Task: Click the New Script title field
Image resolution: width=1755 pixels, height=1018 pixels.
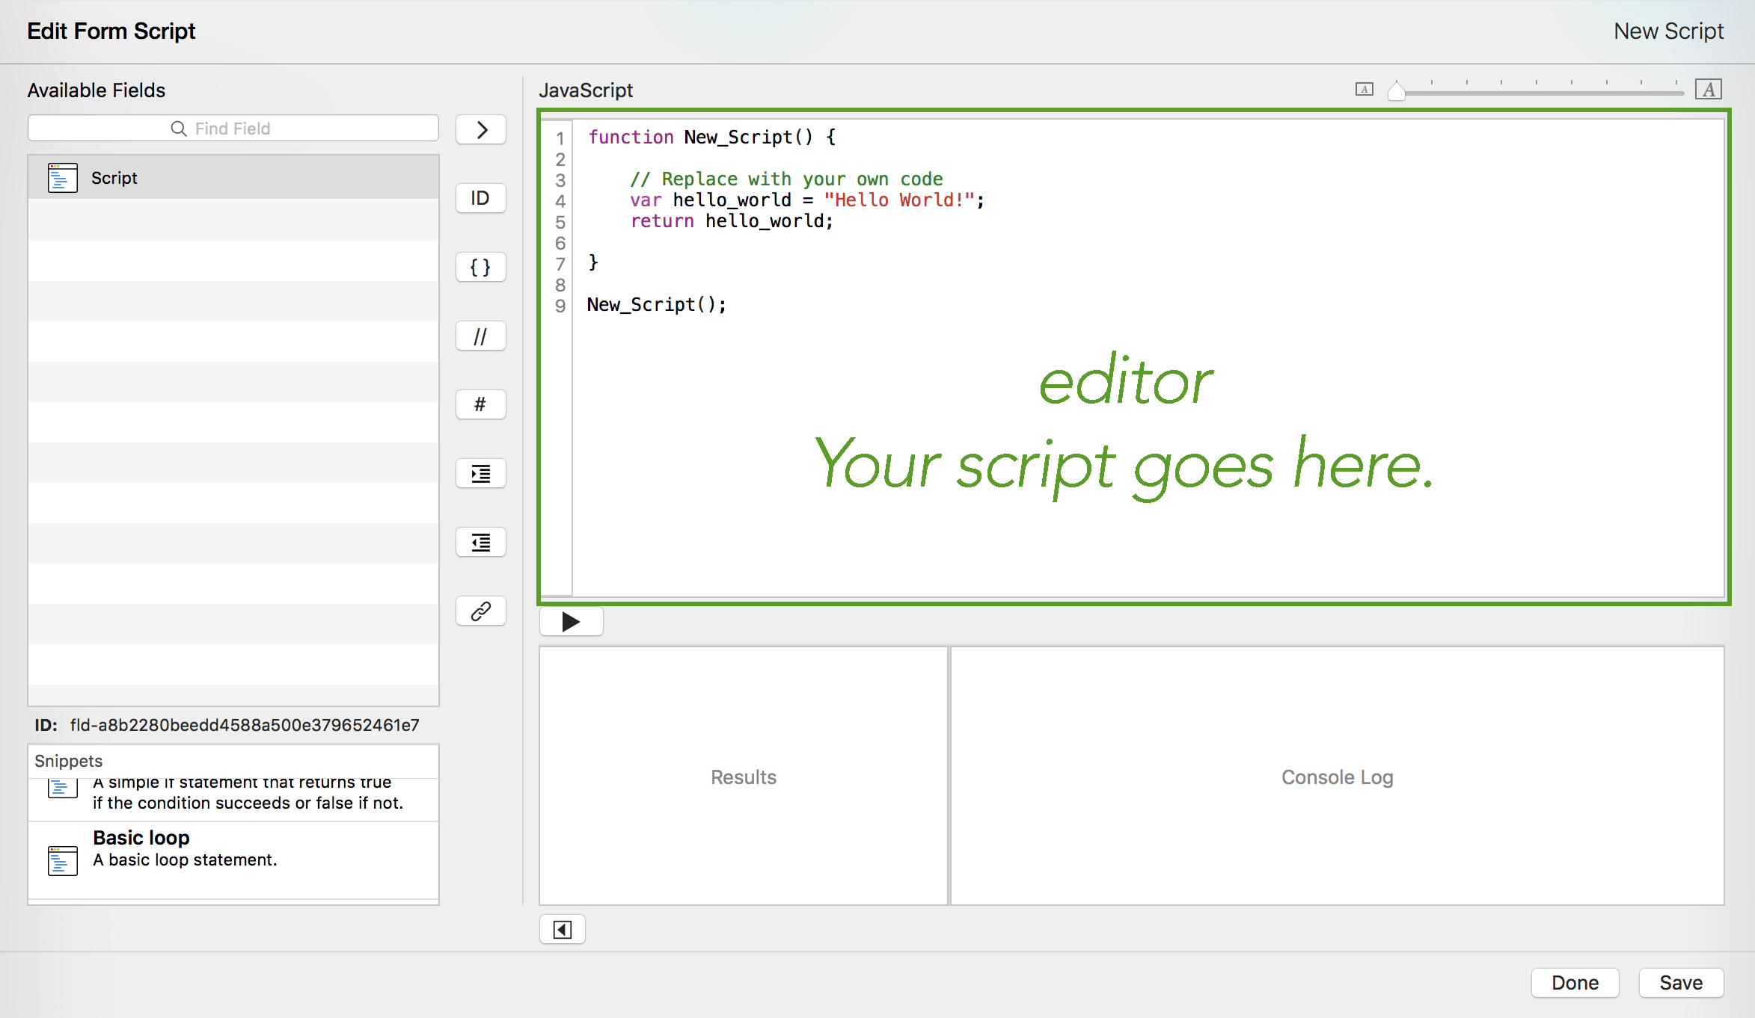Action: (x=1667, y=31)
